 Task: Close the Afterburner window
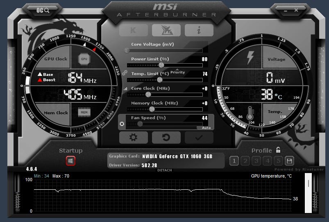click(x=296, y=10)
